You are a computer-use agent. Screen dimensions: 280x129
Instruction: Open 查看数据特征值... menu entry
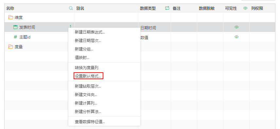pyautogui.click(x=90, y=122)
